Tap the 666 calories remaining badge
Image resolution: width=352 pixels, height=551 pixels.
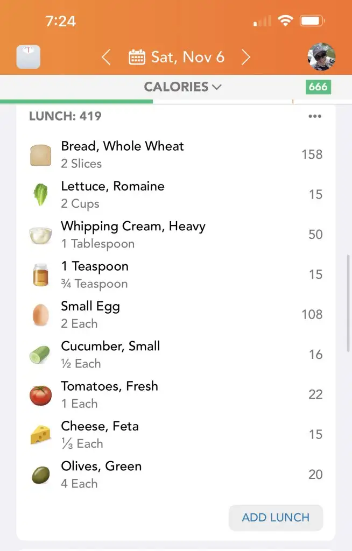tap(318, 87)
